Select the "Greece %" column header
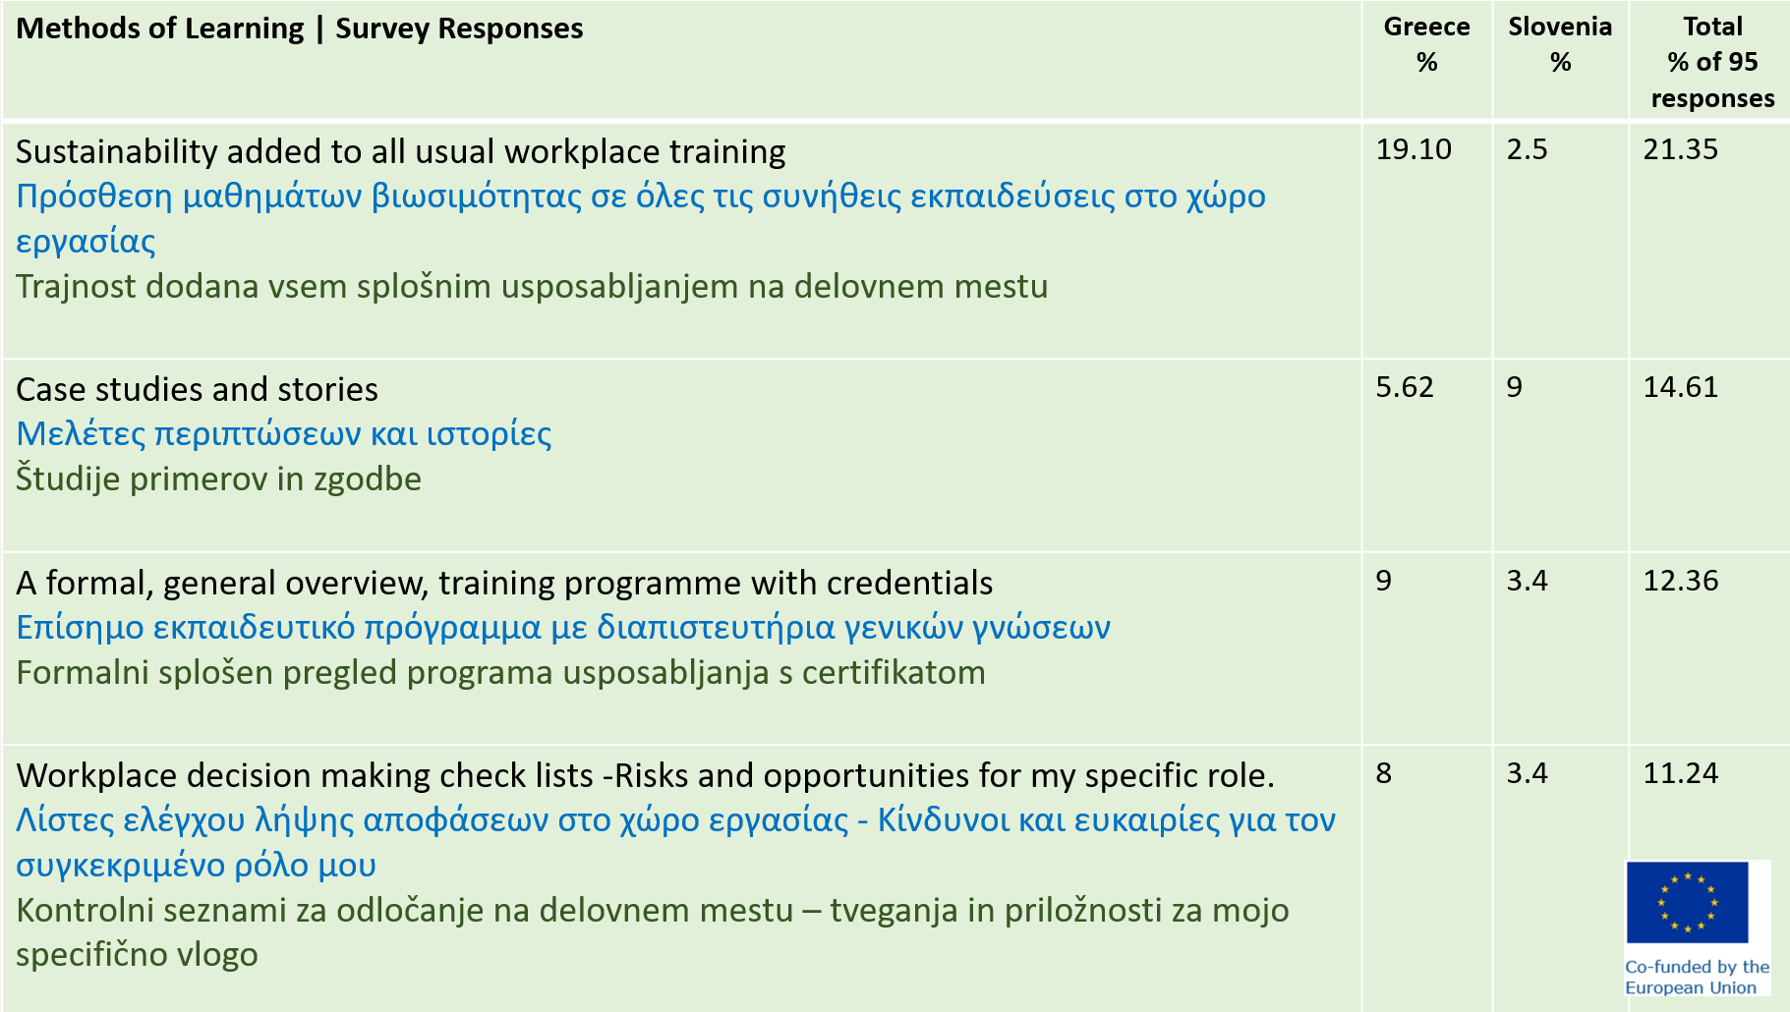 (x=1426, y=44)
